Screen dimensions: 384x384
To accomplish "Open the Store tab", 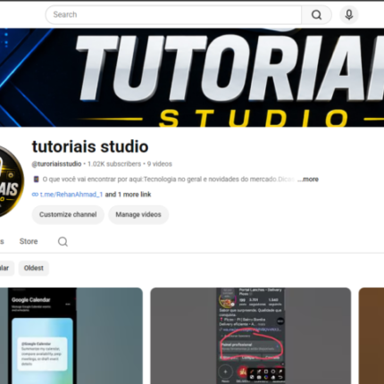I will [29, 241].
